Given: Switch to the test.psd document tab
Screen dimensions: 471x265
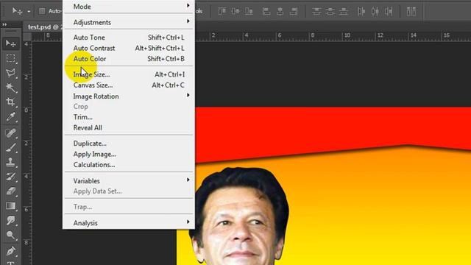Looking at the screenshot, I should pos(43,26).
